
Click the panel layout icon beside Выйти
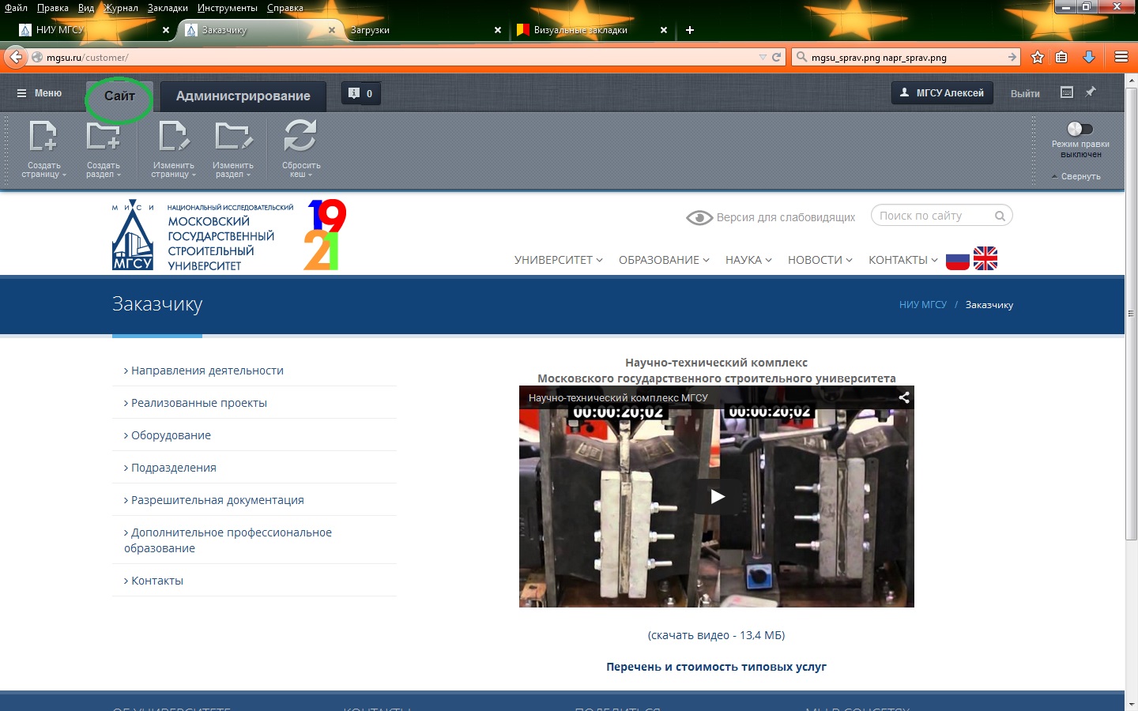coord(1066,92)
